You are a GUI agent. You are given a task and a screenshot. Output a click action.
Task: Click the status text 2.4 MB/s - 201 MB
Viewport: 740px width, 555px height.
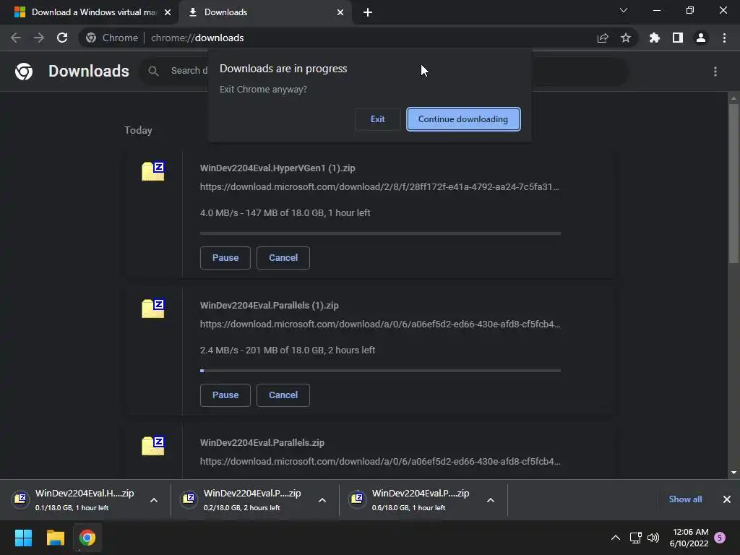[x=288, y=350]
